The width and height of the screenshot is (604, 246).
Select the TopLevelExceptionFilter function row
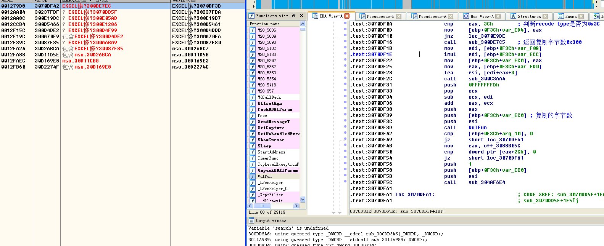(274, 164)
